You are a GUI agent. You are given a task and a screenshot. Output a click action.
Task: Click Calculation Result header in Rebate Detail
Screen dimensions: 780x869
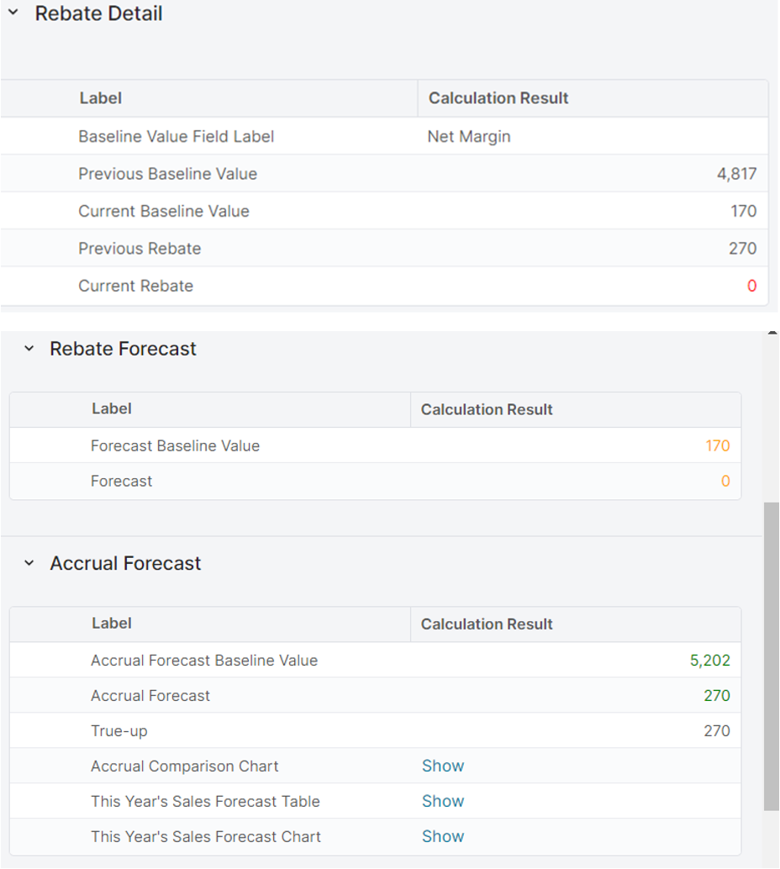tap(498, 98)
